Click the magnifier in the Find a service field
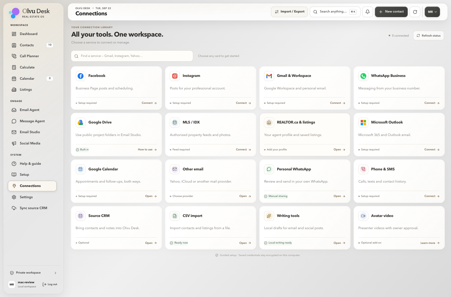The image size is (451, 297). click(x=76, y=56)
